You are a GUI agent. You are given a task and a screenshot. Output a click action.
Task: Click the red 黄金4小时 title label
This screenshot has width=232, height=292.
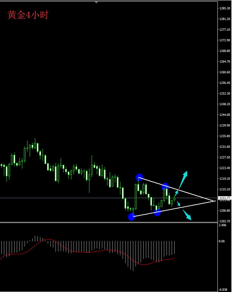(x=28, y=15)
